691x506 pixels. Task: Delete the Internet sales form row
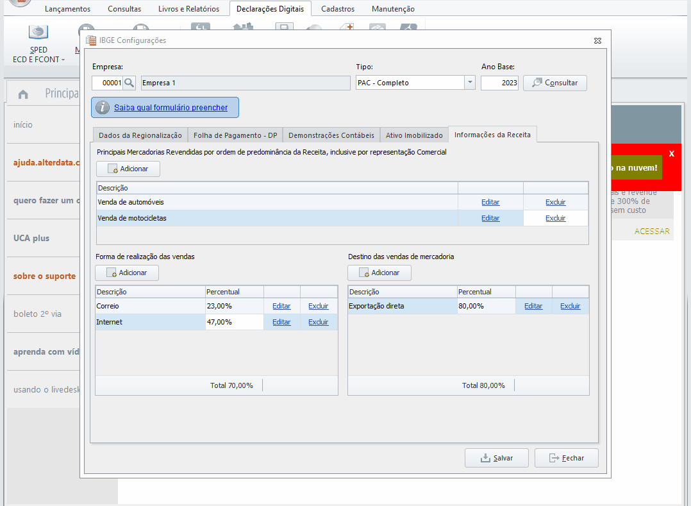click(x=318, y=322)
